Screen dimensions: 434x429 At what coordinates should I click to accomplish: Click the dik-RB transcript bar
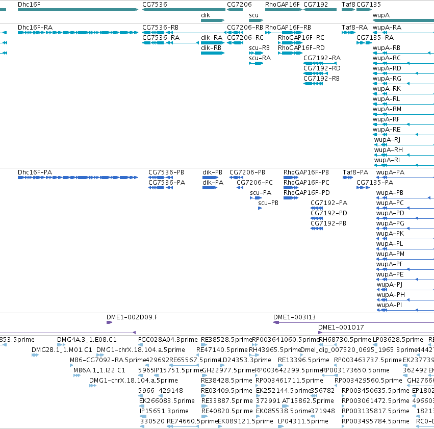(213, 53)
